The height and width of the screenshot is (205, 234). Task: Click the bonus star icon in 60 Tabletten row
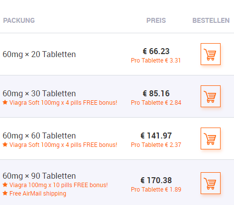pos(5,144)
